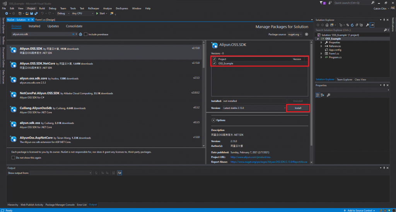
Task: Open NuGet settings gear next to package source
Action: point(306,34)
